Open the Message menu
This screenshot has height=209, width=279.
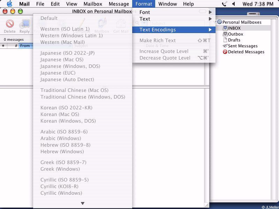(119, 4)
